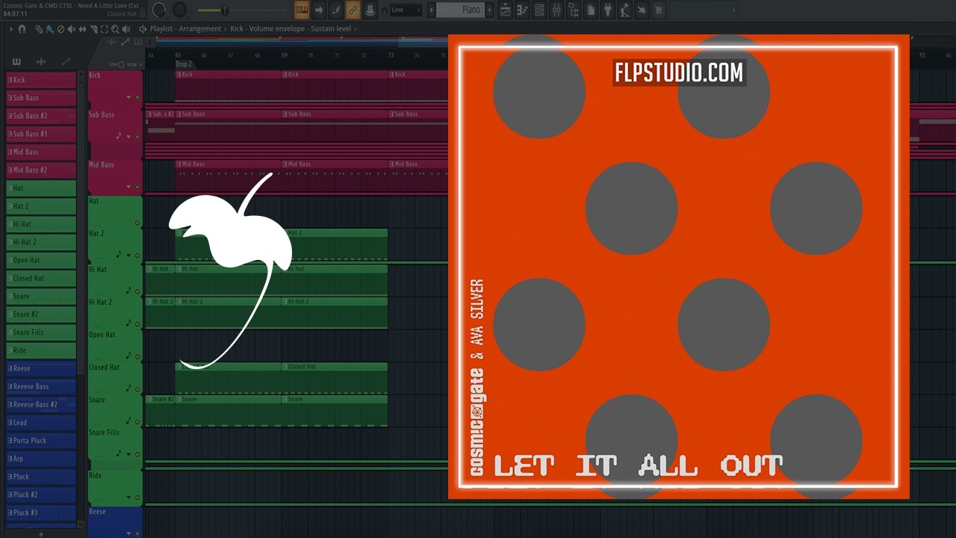Open the Line snap dropdown
This screenshot has width=956, height=538.
406,10
